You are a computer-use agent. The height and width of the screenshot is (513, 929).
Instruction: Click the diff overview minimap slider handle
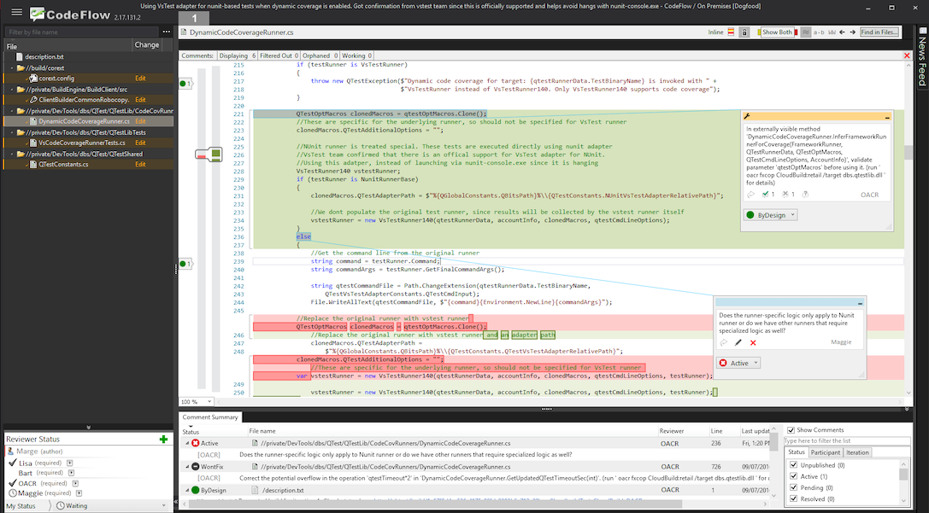click(209, 155)
